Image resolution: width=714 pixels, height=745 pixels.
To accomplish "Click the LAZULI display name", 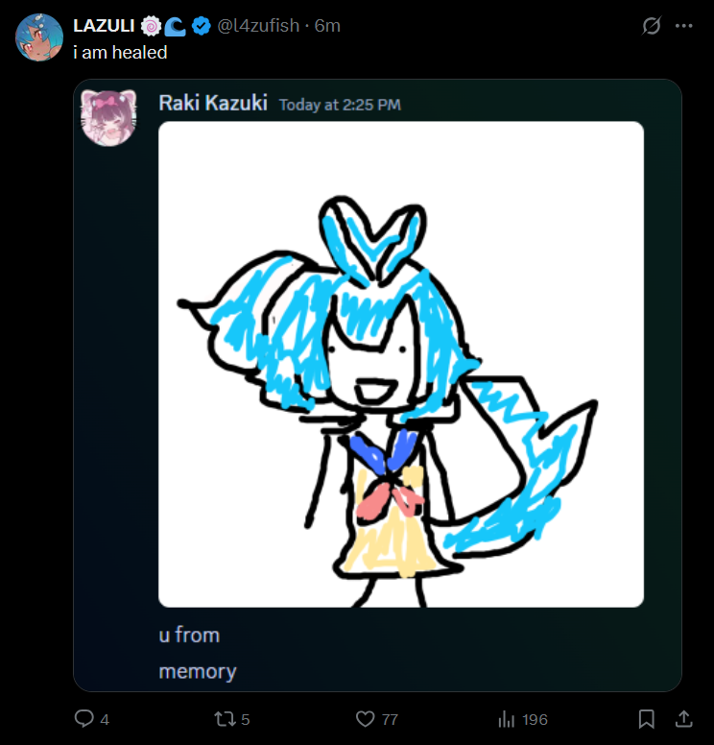I will point(104,26).
